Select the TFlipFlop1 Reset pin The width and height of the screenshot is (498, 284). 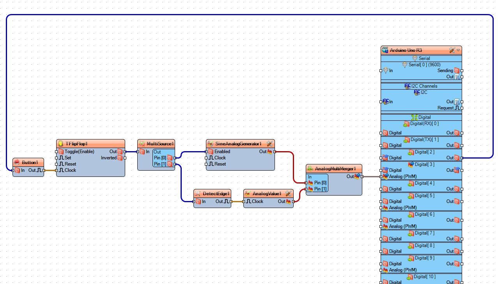57,164
